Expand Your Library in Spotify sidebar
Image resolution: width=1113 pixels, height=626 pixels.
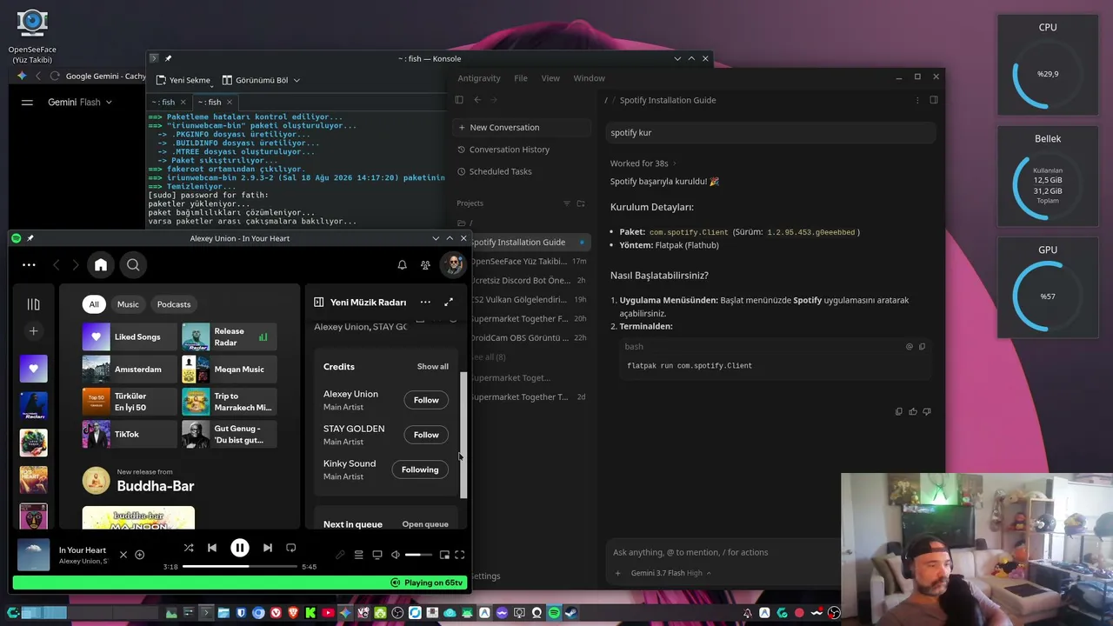click(33, 304)
